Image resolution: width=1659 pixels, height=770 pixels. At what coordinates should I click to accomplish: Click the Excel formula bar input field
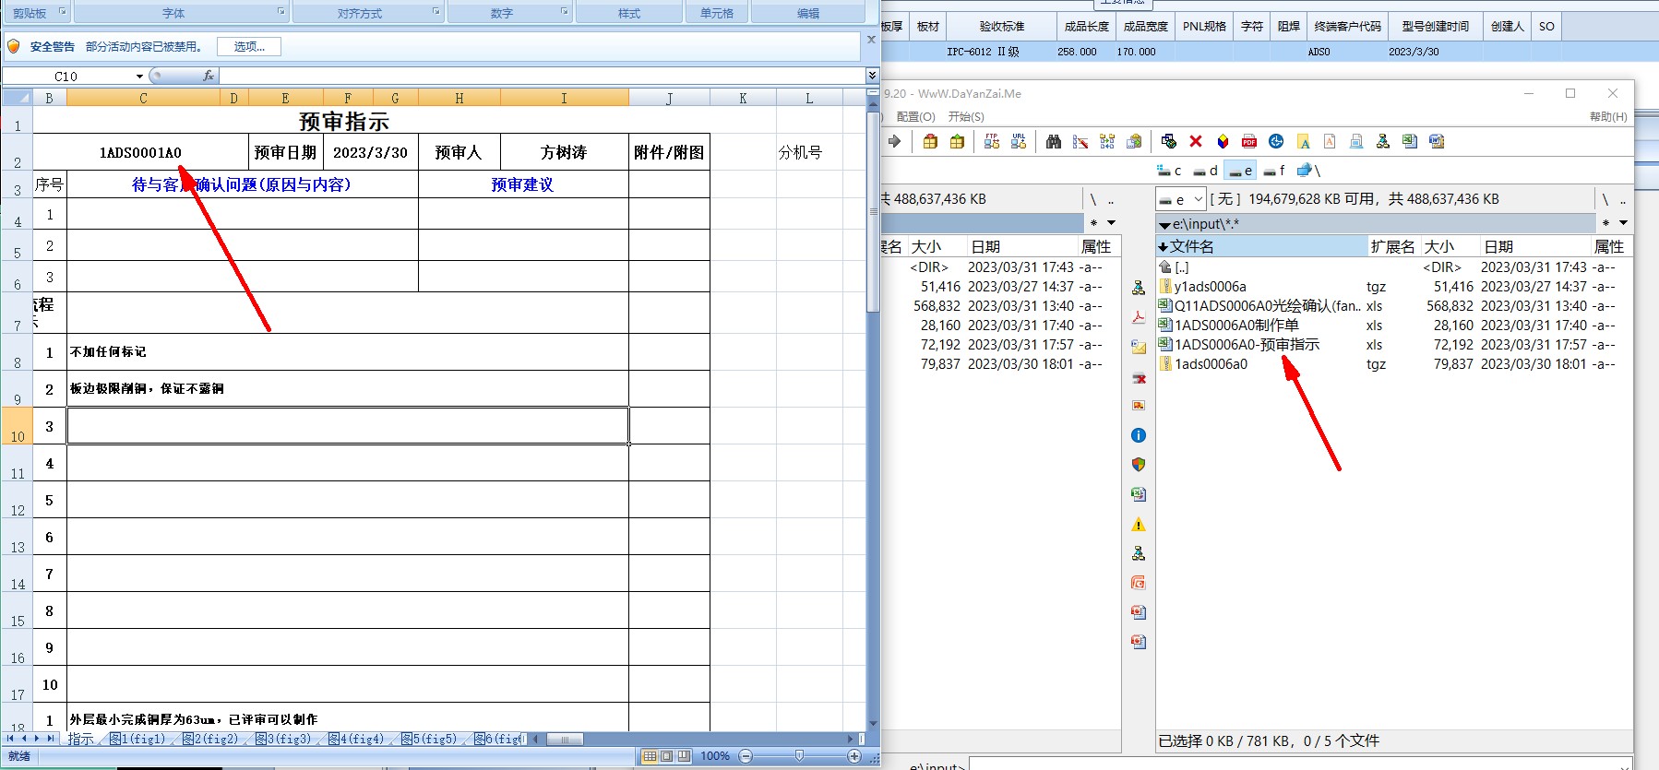542,76
